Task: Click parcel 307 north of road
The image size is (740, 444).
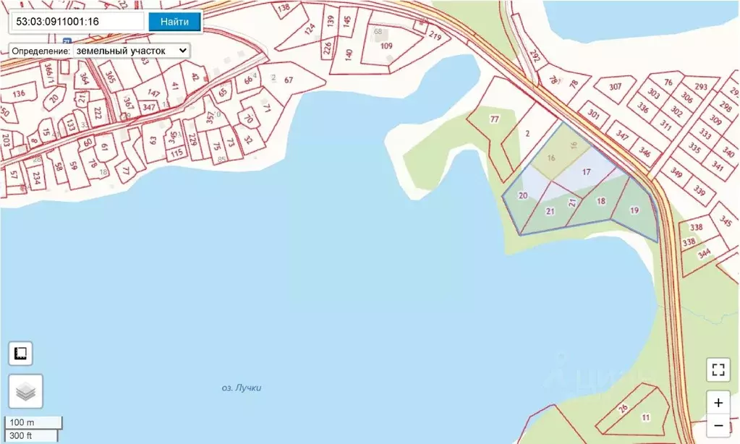Action: 615,87
